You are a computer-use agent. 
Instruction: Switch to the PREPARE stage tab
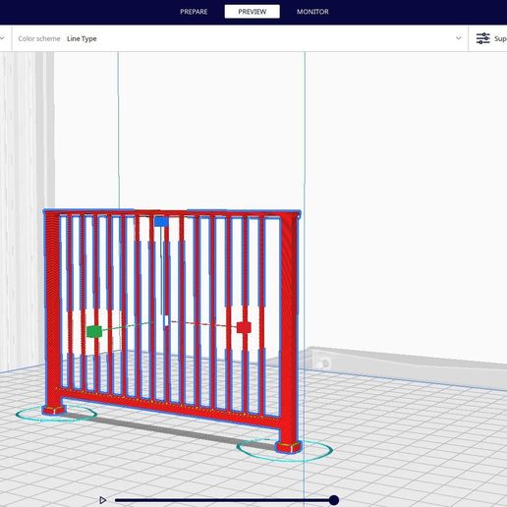coord(194,12)
